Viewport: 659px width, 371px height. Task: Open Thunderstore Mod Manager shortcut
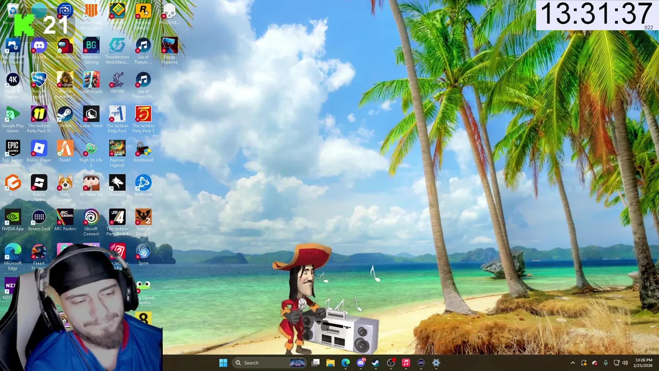(117, 52)
